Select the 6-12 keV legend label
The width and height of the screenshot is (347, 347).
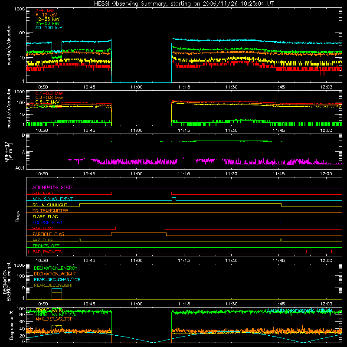point(46,15)
